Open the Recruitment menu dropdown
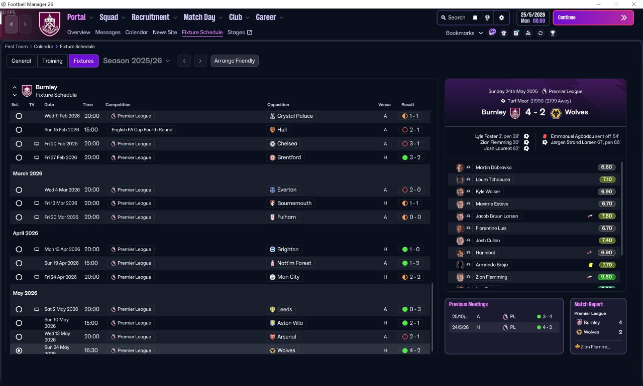Screen dimensions: 643x386 click(x=155, y=17)
